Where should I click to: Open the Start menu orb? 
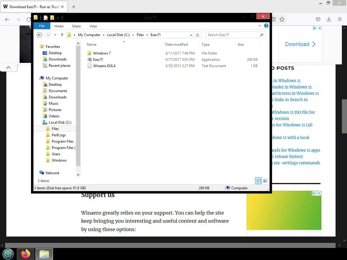tap(8, 254)
